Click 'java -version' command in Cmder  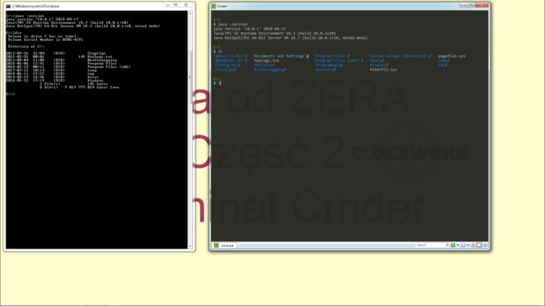(231, 24)
